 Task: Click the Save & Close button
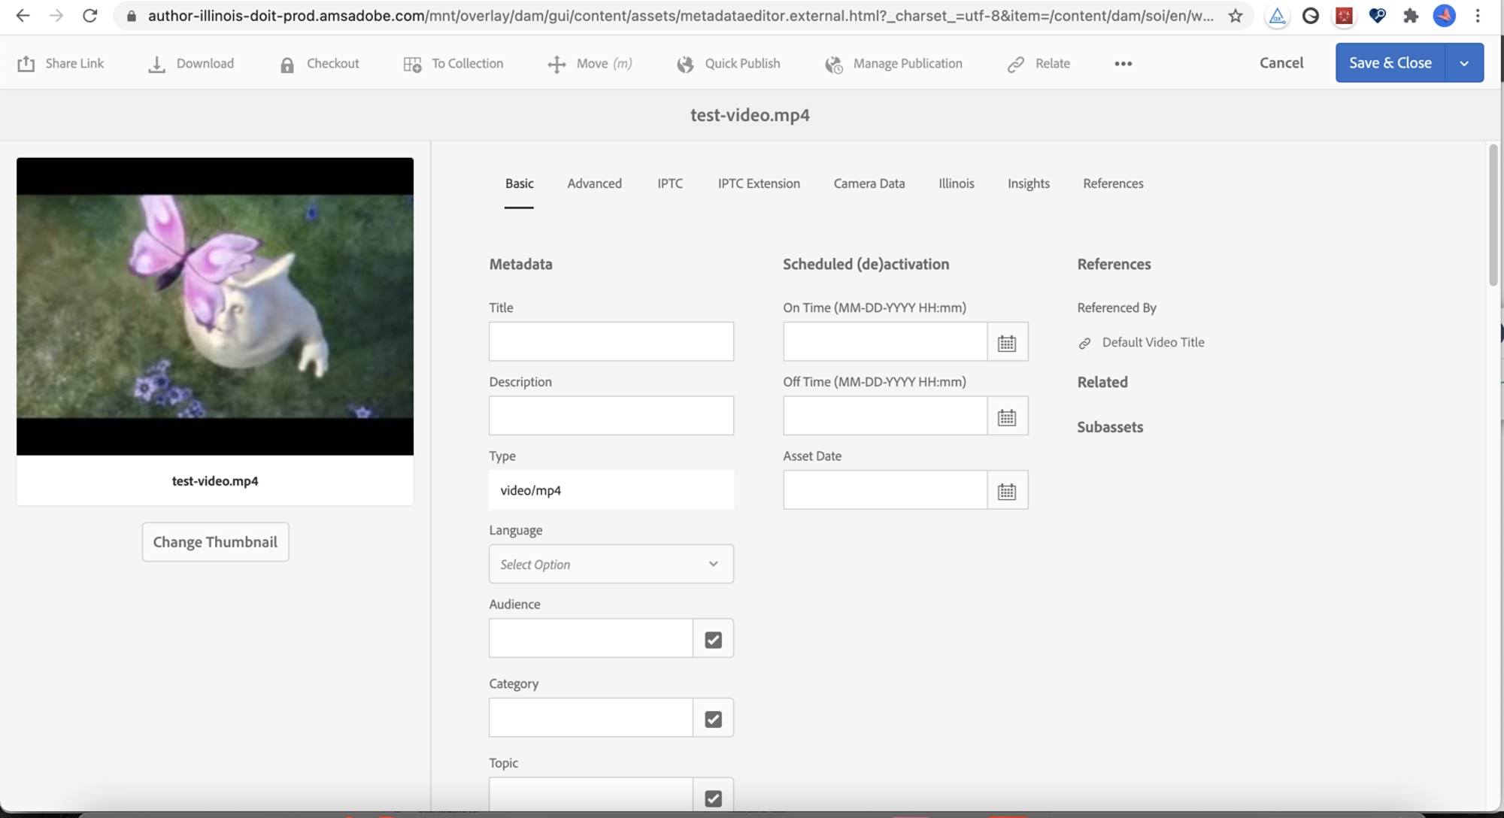pyautogui.click(x=1390, y=62)
